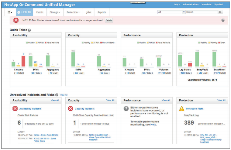Click the umadmin user link
The width and height of the screenshot is (231, 150).
[x=207, y=4]
